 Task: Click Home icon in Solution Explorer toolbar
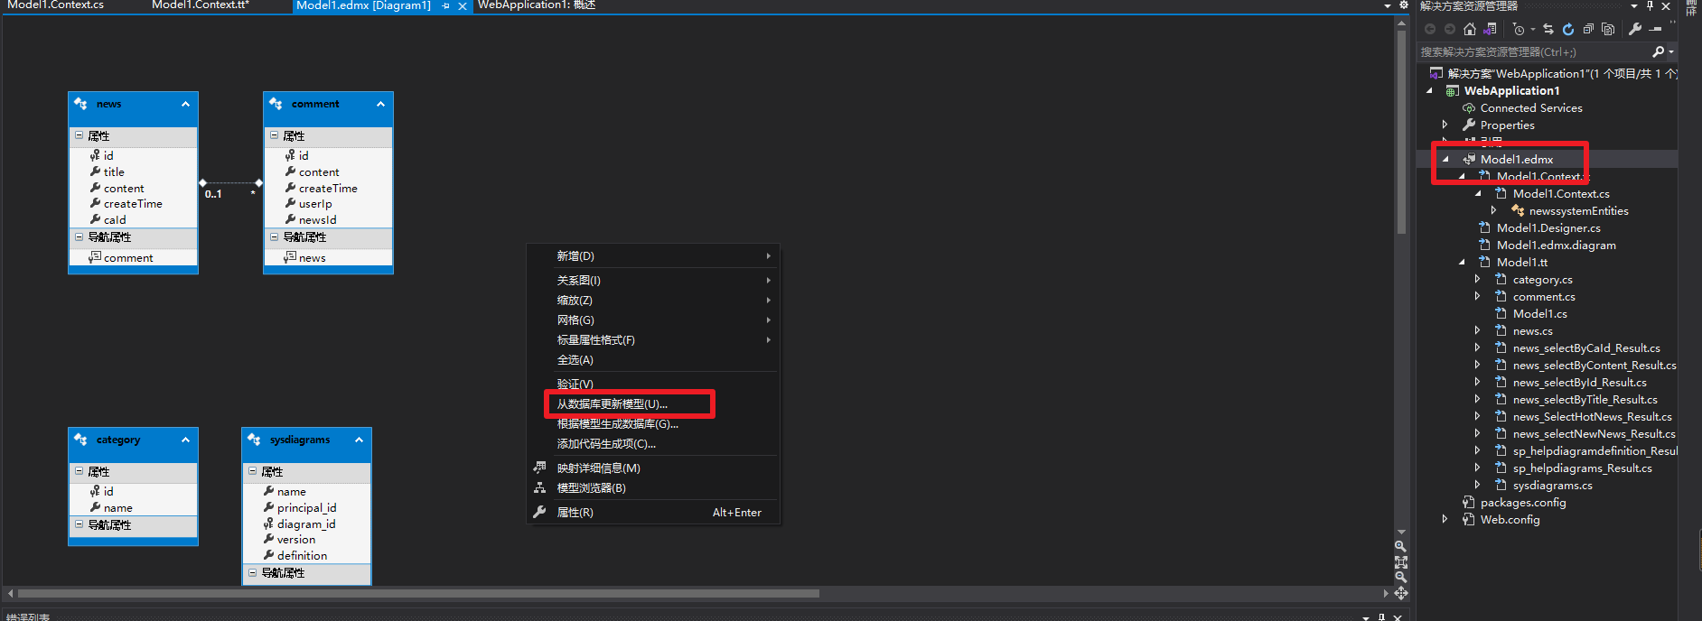(x=1470, y=29)
